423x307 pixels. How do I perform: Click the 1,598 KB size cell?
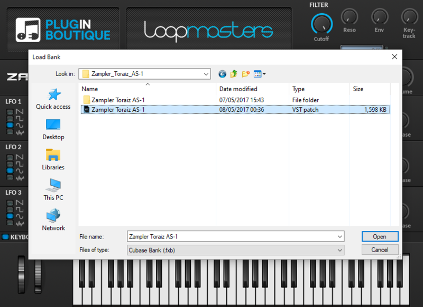[375, 110]
